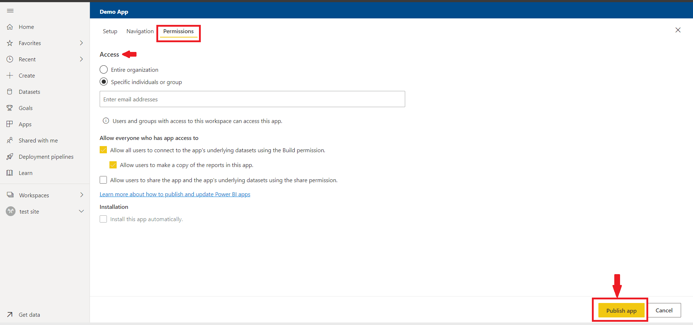The height and width of the screenshot is (325, 693).
Task: Open Home via its house icon
Action: click(10, 27)
